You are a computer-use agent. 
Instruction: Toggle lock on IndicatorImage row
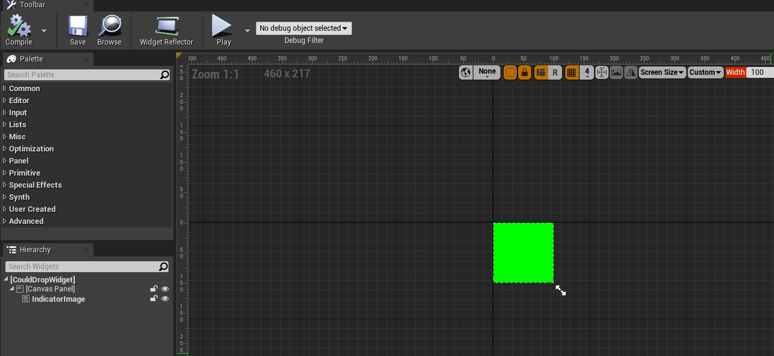click(154, 299)
